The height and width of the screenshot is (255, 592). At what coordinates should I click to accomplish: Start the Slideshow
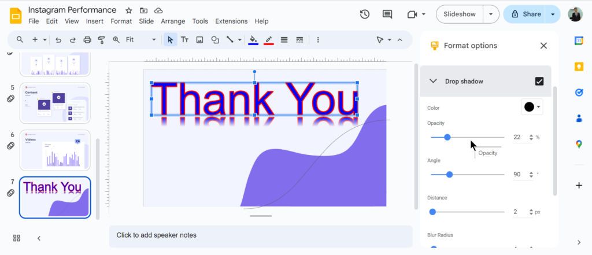(x=459, y=14)
